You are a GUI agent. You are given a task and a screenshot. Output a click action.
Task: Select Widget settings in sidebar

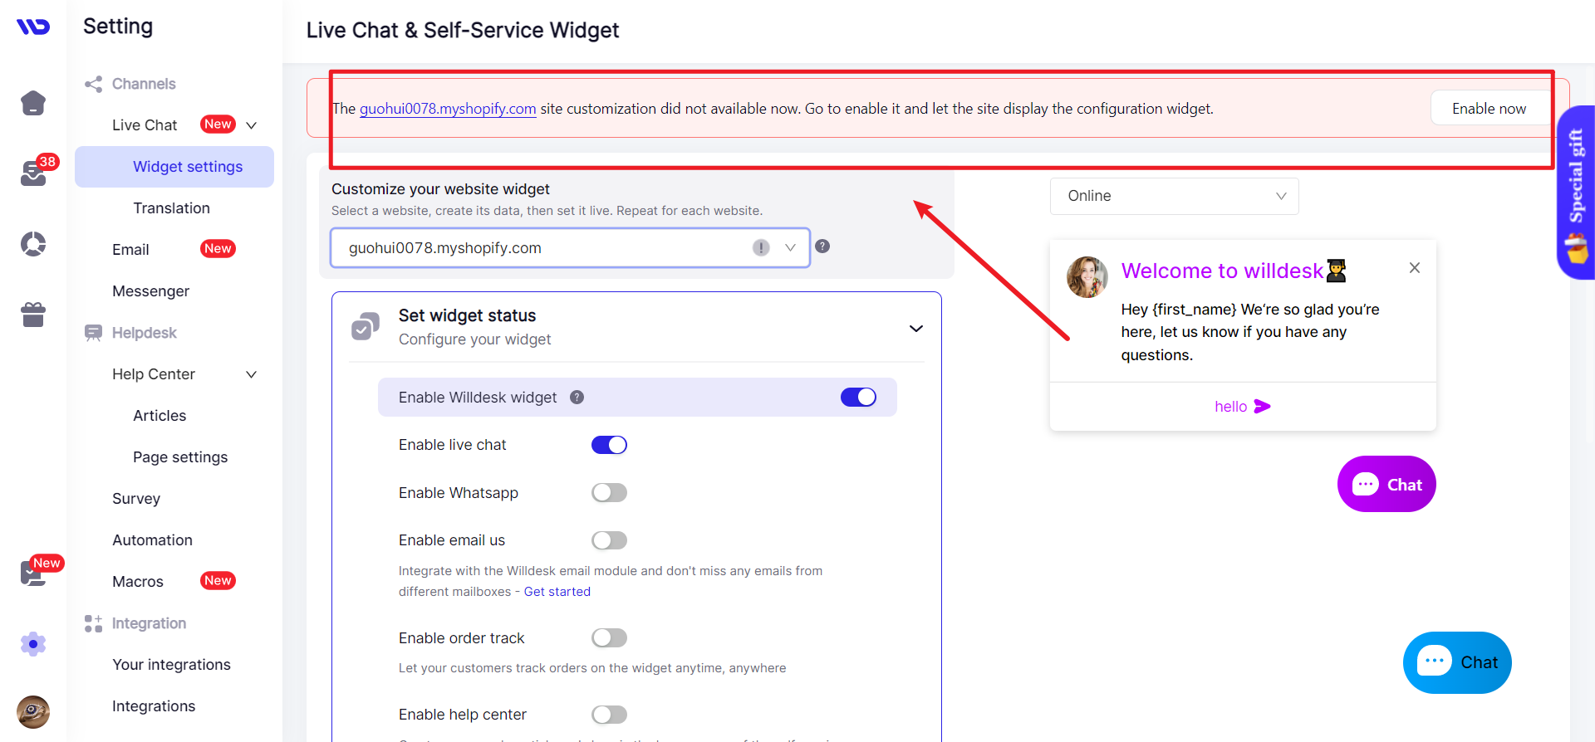[174, 167]
